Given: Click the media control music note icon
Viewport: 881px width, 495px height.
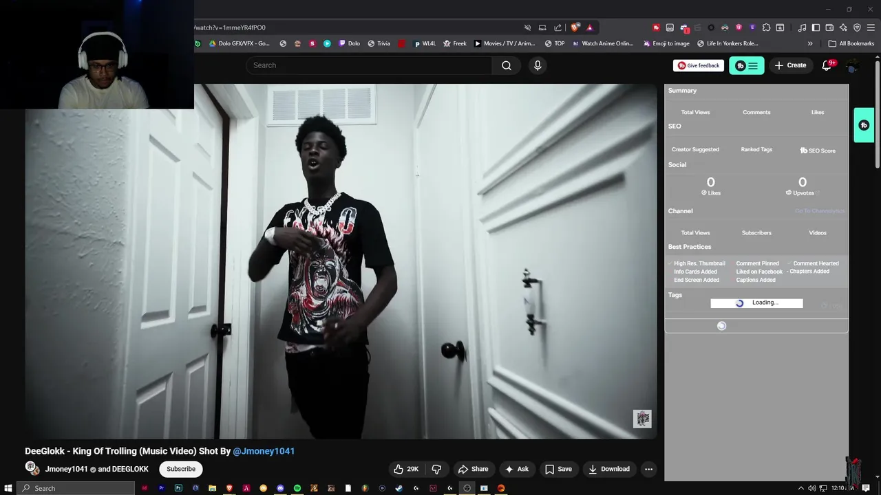Looking at the screenshot, I should pos(802,27).
